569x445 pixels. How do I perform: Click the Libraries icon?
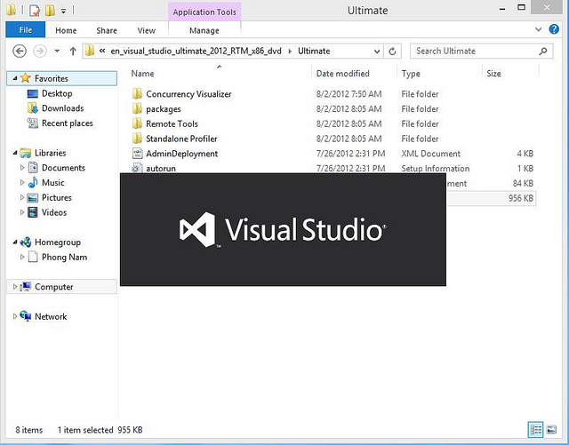click(26, 153)
